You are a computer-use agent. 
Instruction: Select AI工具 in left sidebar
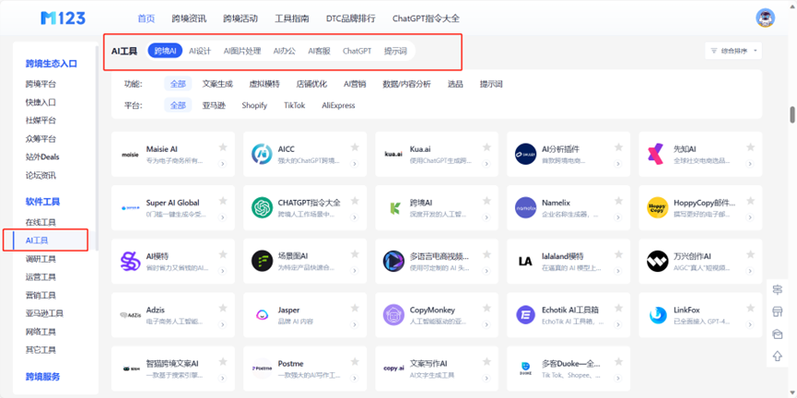pyautogui.click(x=37, y=240)
